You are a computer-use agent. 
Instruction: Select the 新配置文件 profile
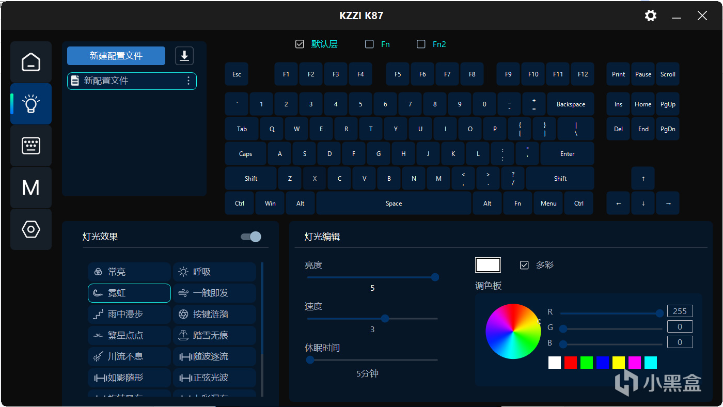coord(132,81)
